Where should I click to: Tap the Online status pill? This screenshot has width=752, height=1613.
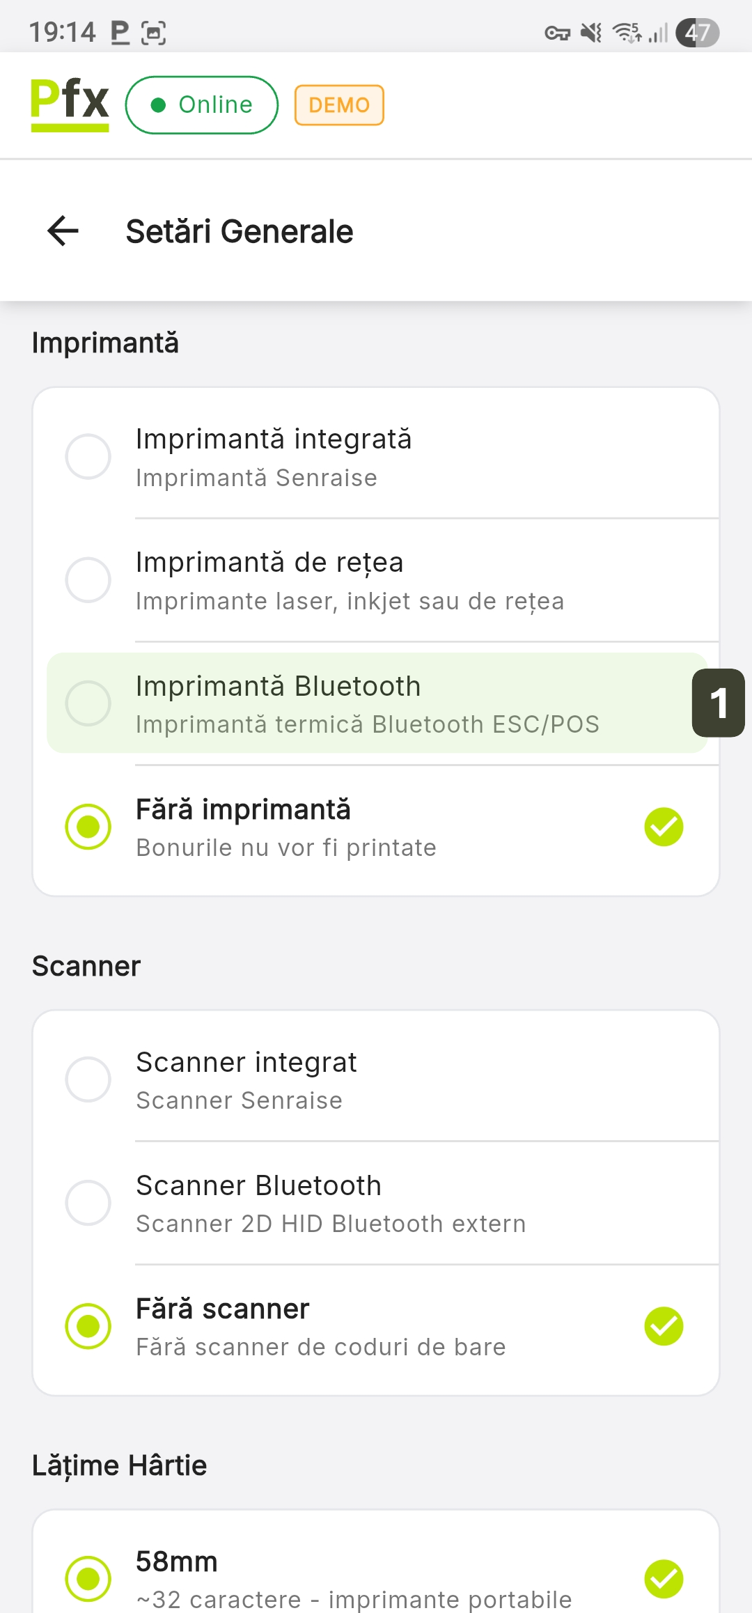click(202, 105)
